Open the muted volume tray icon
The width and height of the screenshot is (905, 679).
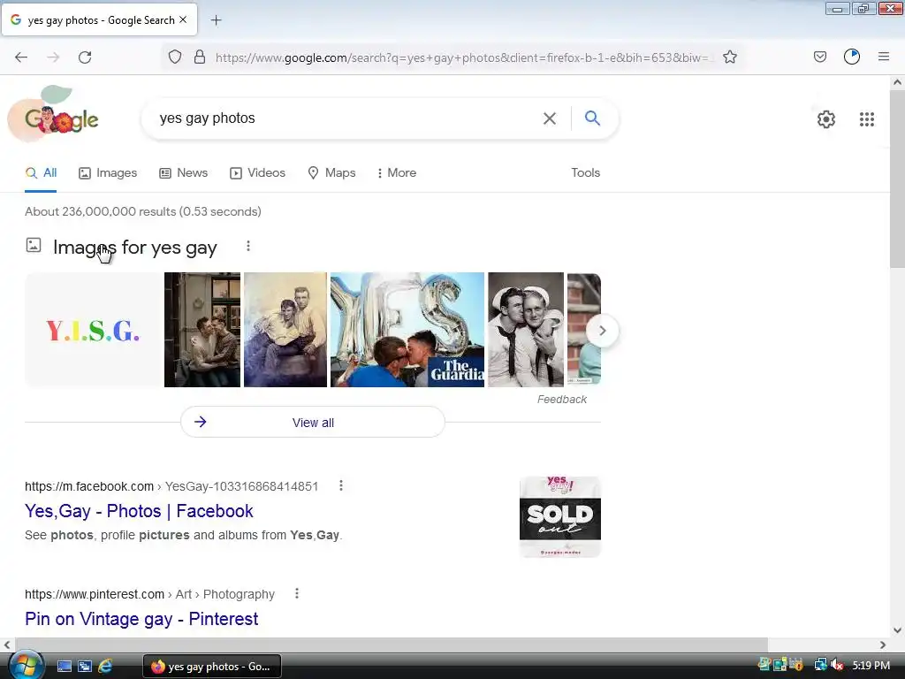837,665
